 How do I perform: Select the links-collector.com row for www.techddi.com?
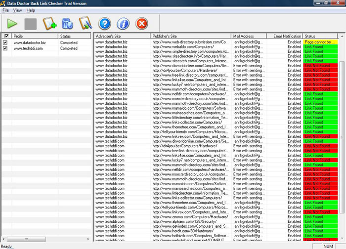click(x=216, y=198)
